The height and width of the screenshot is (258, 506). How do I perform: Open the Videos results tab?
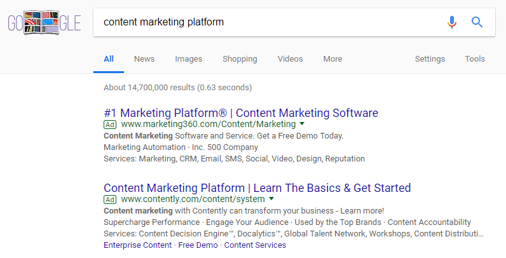290,59
